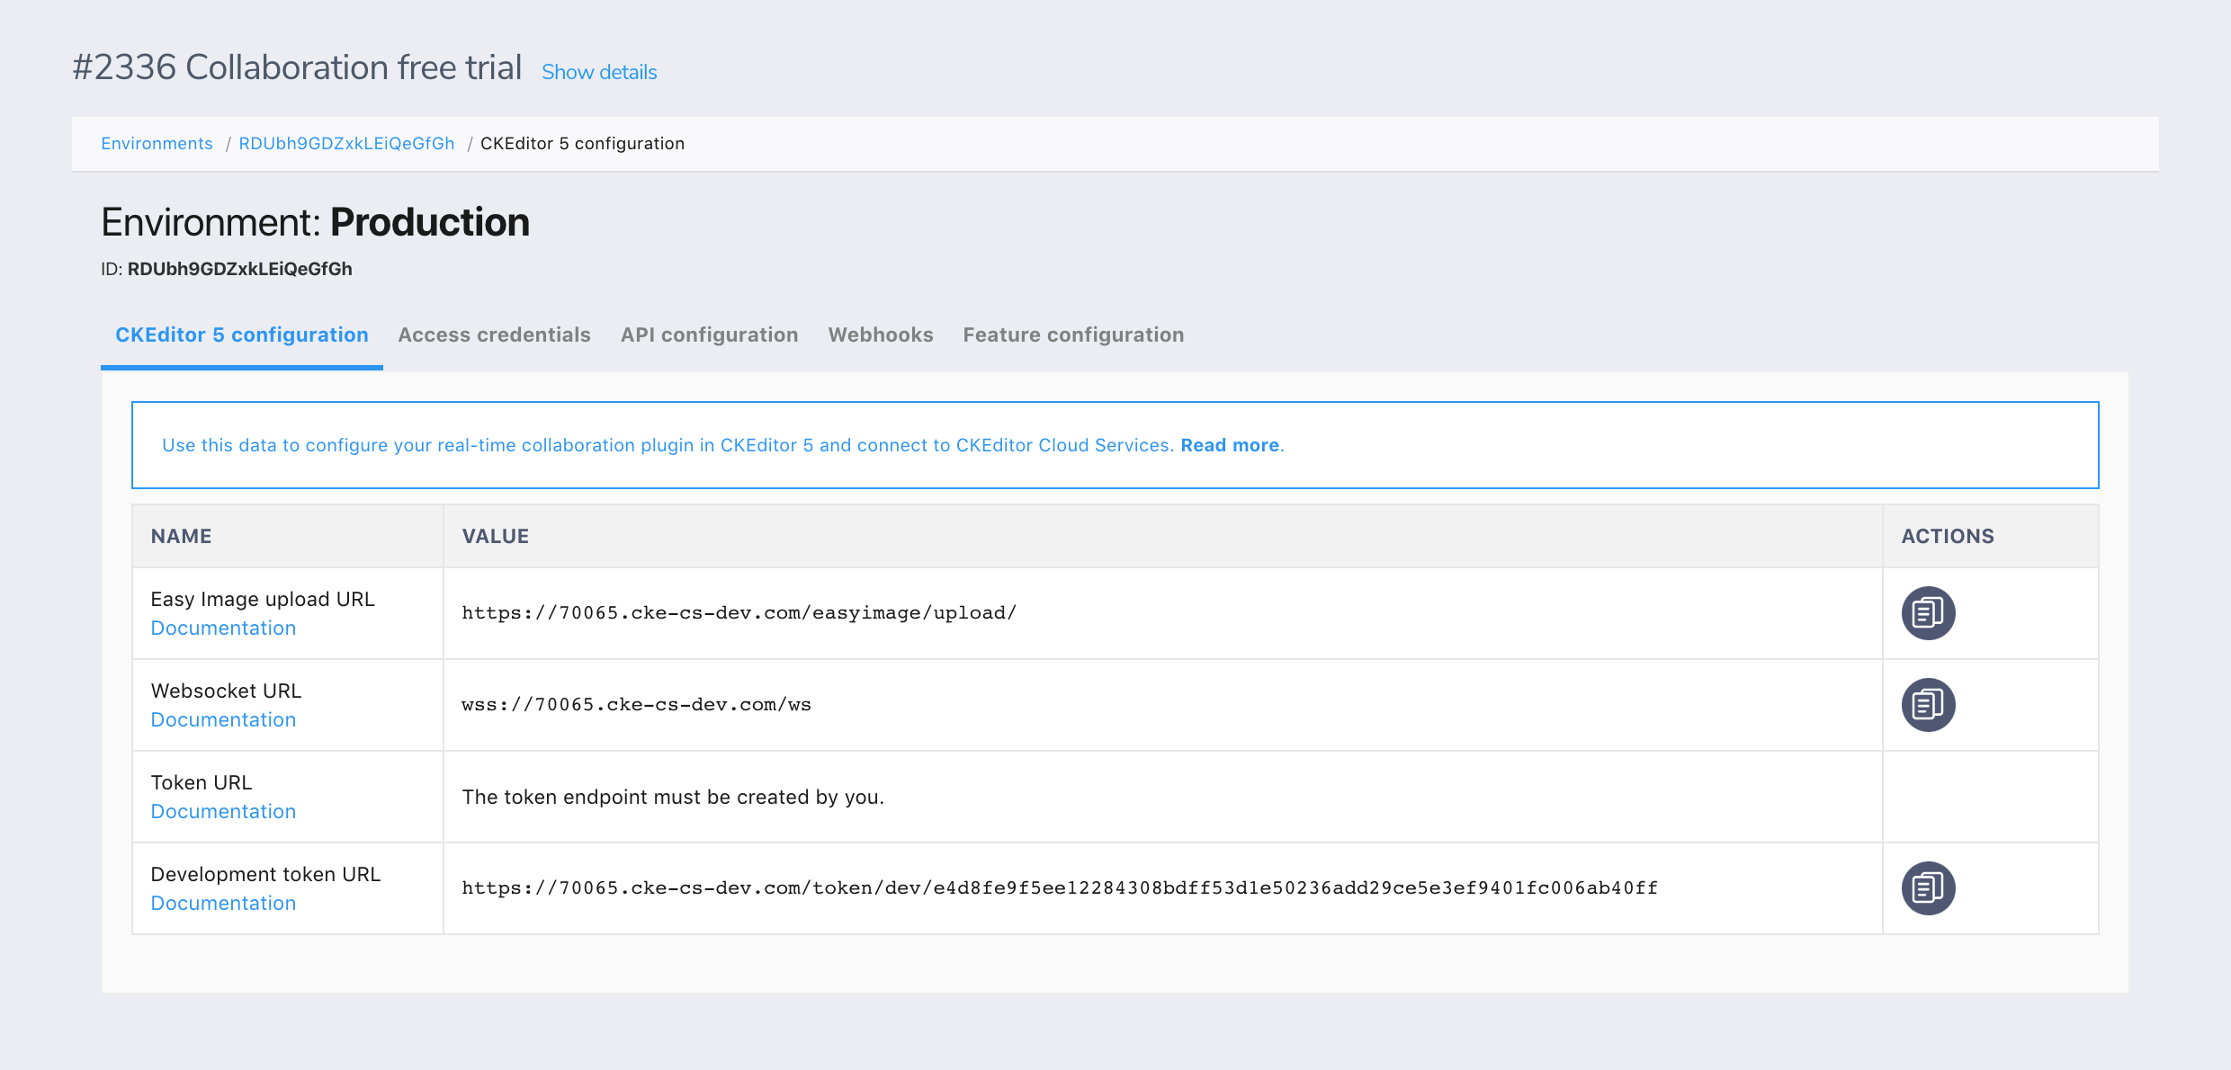2231x1070 pixels.
Task: Click the RDUbh9GDZxkLEiQeGfGh breadcrumb link
Action: (x=346, y=143)
